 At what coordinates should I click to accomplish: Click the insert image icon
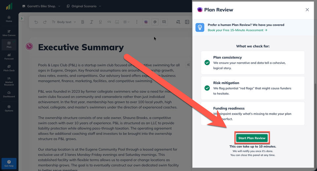pyautogui.click(x=117, y=22)
